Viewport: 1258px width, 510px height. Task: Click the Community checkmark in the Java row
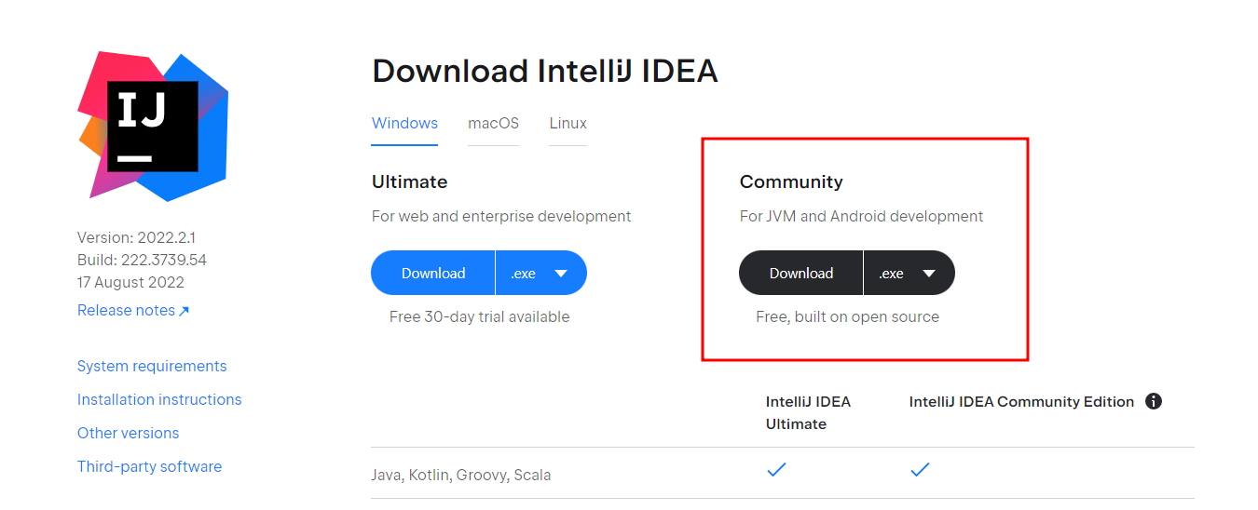[x=920, y=470]
